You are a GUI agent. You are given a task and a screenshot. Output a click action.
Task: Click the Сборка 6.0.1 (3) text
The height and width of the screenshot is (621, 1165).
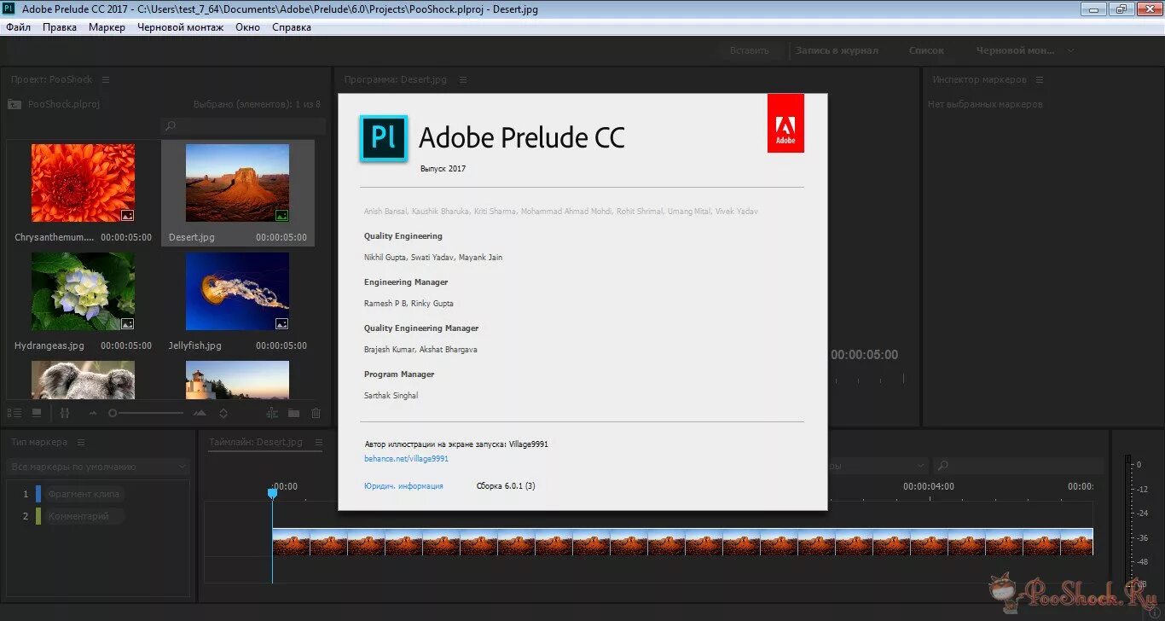(506, 486)
